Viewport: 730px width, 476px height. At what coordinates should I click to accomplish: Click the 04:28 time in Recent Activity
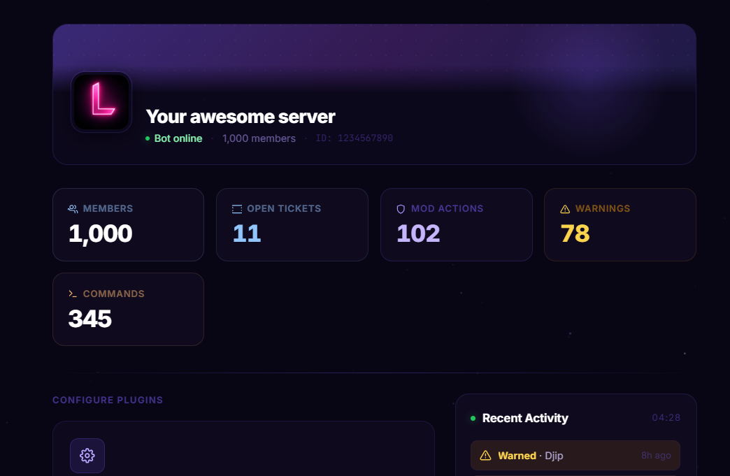click(666, 418)
